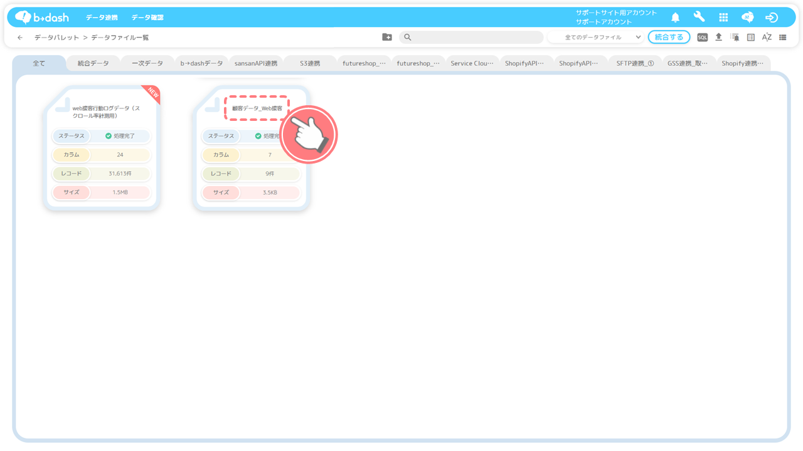Open the apps grid menu
This screenshot has height=451, width=803.
tap(723, 18)
